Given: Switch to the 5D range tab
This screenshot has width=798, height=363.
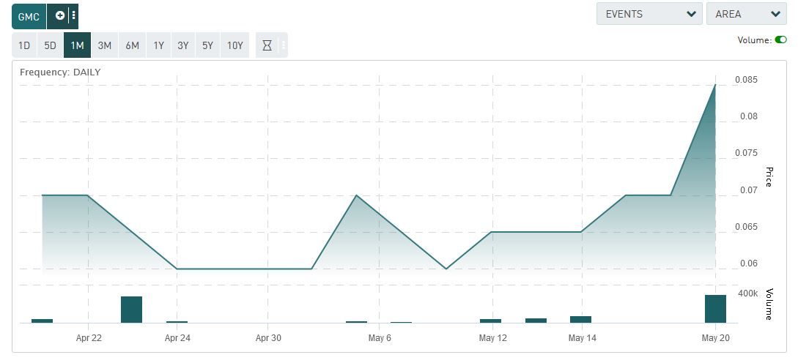Looking at the screenshot, I should click(x=50, y=45).
